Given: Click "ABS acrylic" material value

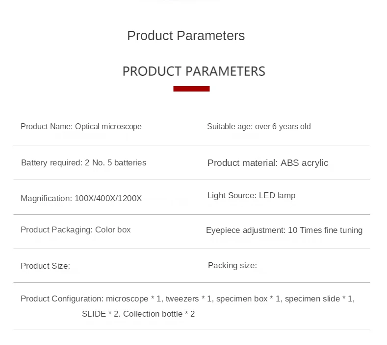Looking at the screenshot, I should click(x=304, y=163).
